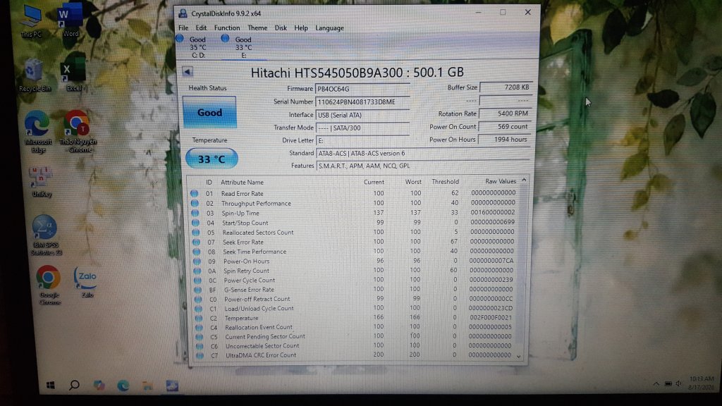Open the Theme menu
Image resolution: width=722 pixels, height=406 pixels.
coord(257,28)
